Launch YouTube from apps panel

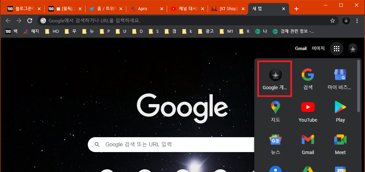[x=308, y=112]
